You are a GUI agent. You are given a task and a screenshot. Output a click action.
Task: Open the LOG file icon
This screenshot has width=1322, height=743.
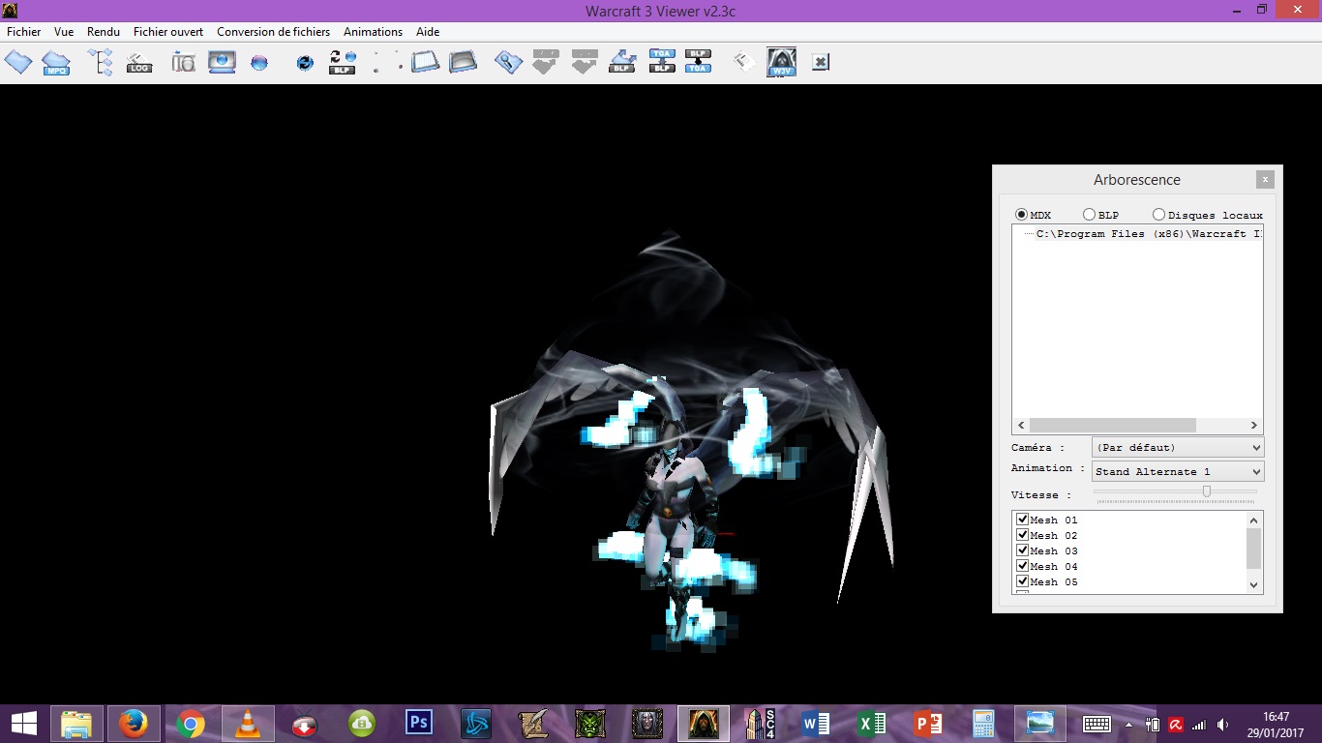139,63
